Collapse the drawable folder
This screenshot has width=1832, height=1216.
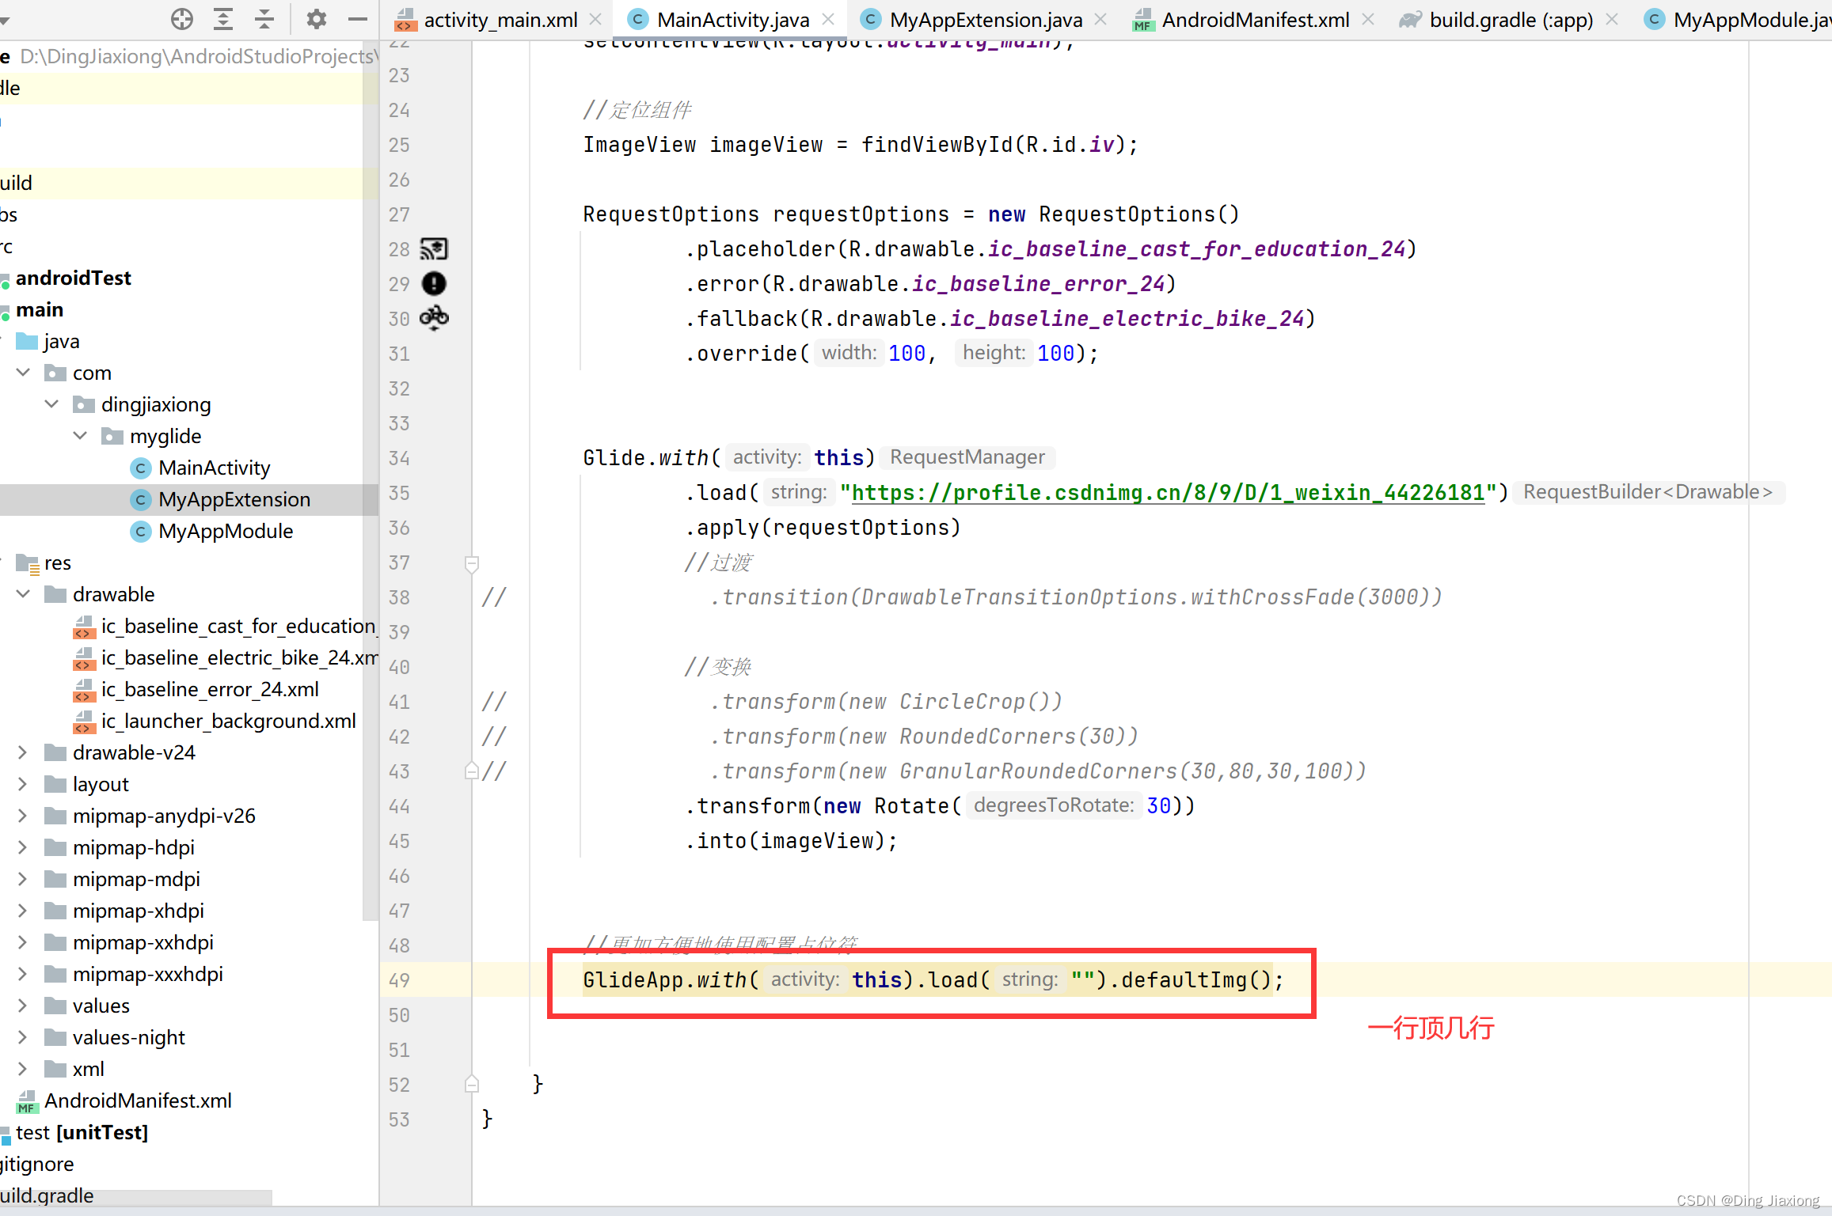tap(24, 593)
